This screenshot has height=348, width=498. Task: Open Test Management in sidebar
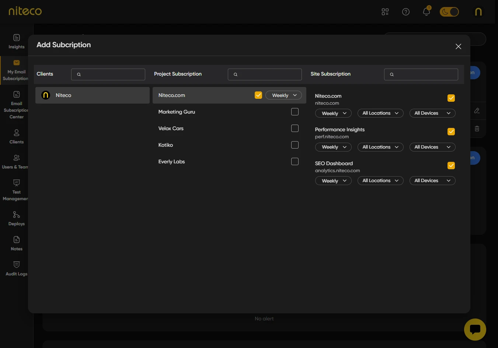click(16, 190)
